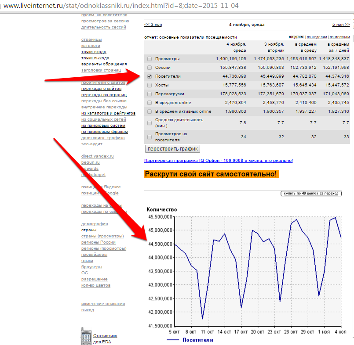Open переходы с сайтов sidebar item

point(101,89)
